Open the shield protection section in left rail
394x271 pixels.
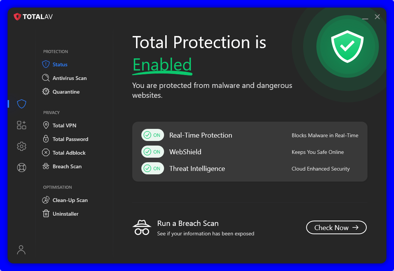pos(22,104)
